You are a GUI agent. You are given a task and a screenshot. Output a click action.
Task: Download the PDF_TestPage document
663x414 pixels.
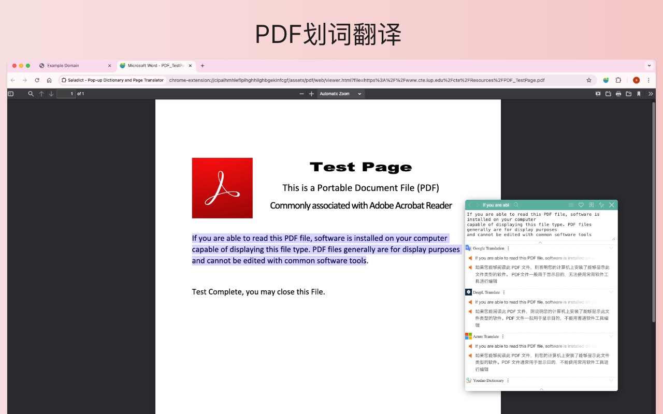[629, 94]
